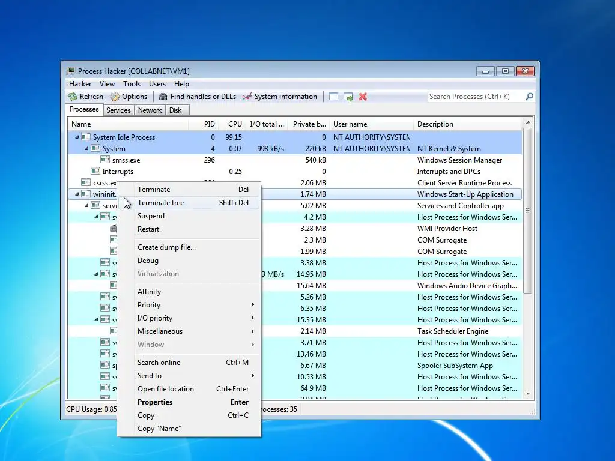615x461 pixels.
Task: Select the Copy Ctrl+C menu entry
Action: 189,415
